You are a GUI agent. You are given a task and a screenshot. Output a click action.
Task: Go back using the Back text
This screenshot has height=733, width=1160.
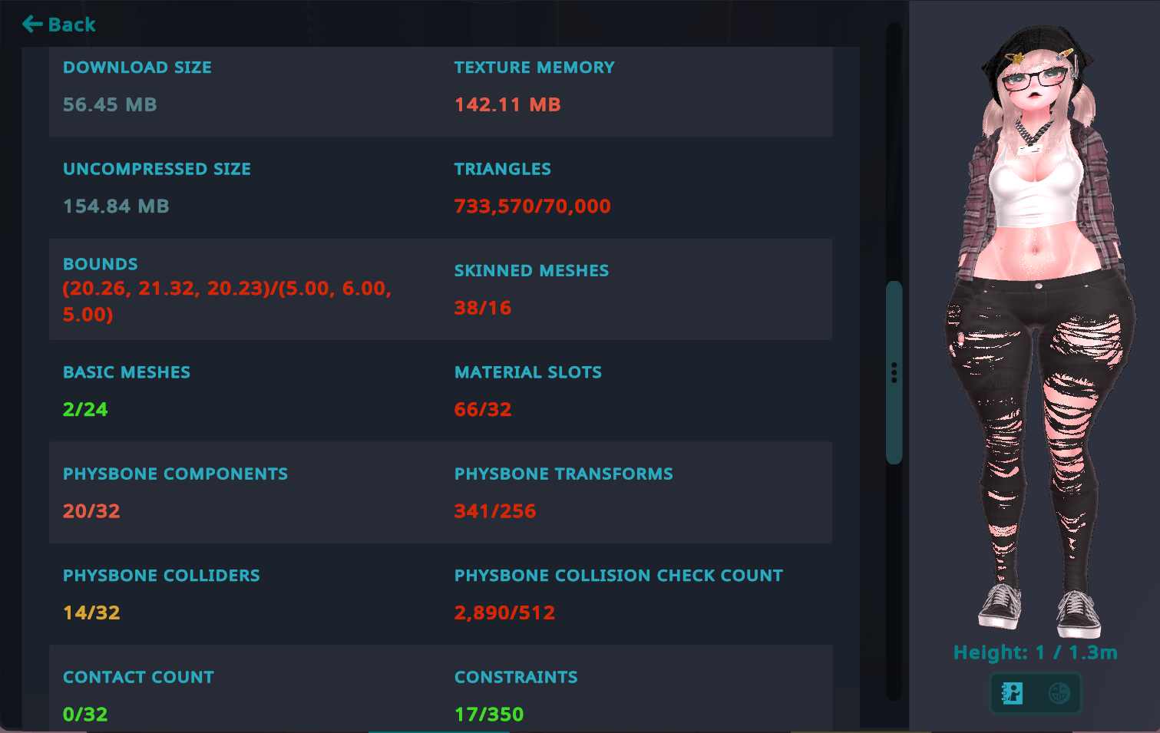72,25
